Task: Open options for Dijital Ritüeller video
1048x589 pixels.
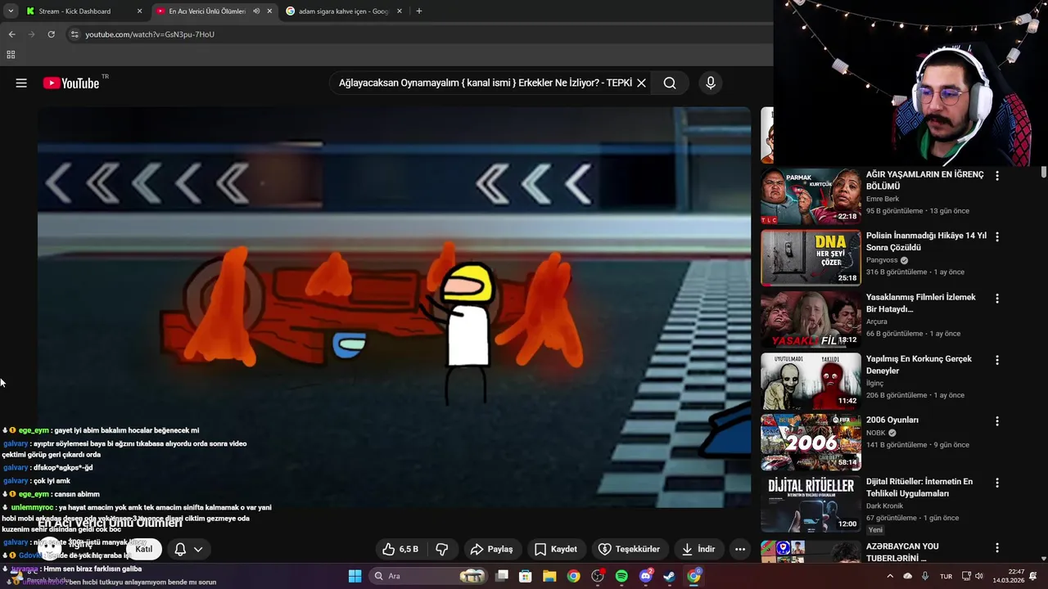Action: (x=996, y=483)
